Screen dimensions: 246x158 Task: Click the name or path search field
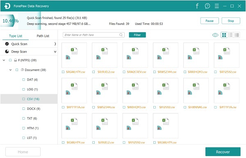(93, 35)
